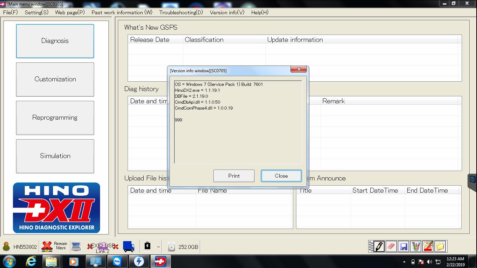Close the Version info window with X
Screen dimensions: 477x268
click(299, 69)
